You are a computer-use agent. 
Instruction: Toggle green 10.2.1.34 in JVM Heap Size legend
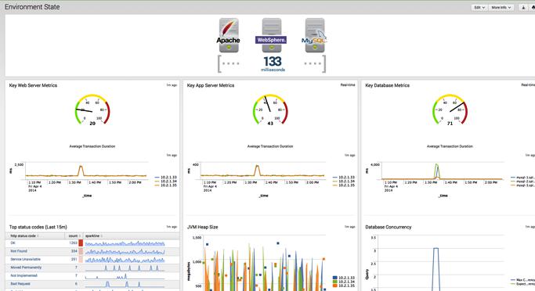point(344,282)
